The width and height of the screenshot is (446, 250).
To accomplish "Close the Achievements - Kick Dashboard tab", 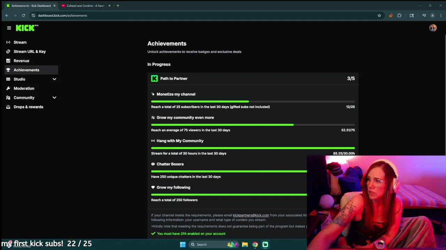I will pos(54,6).
